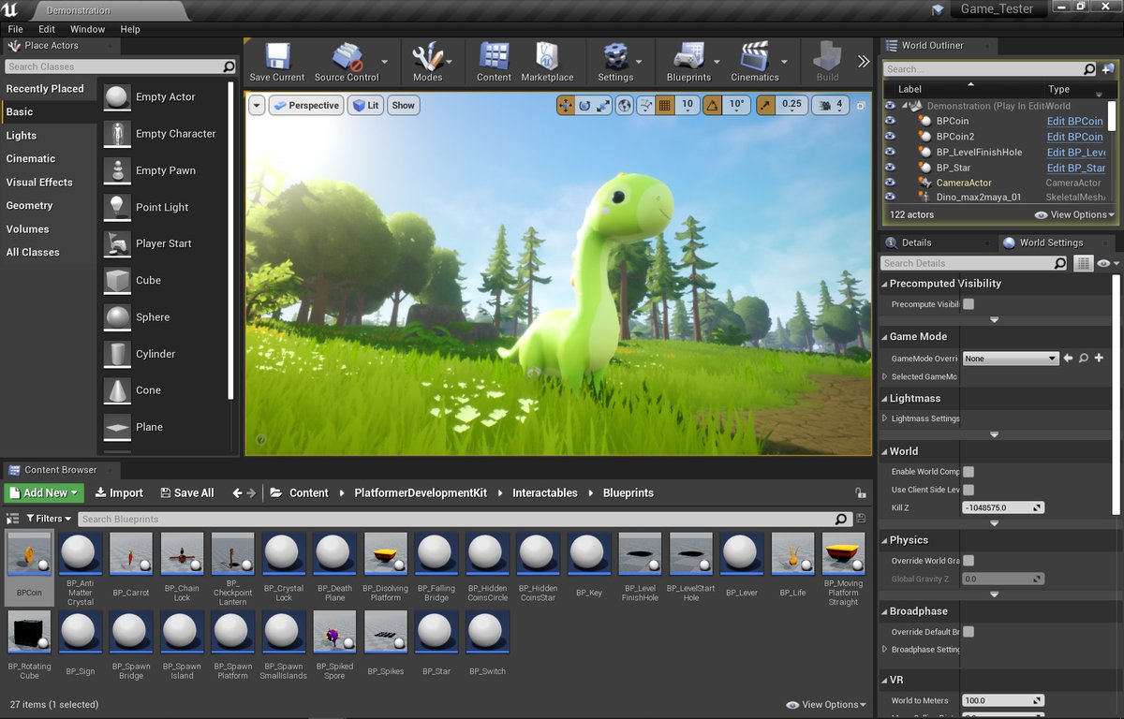Viewport: 1124px width, 719px height.
Task: Open scale snap 0.25 dropdown
Action: (791, 105)
